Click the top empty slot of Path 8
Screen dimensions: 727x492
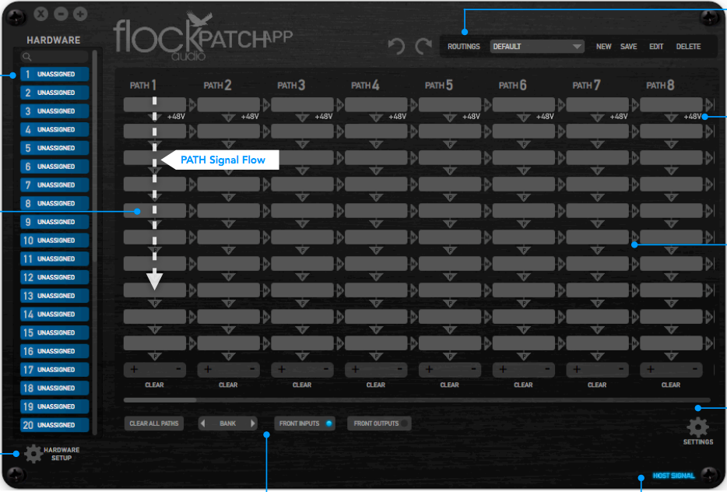click(671, 105)
